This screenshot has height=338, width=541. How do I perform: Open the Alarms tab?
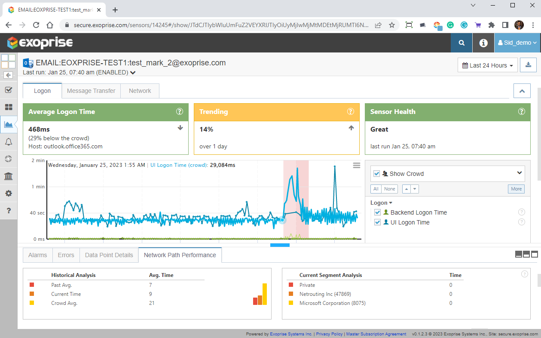38,255
